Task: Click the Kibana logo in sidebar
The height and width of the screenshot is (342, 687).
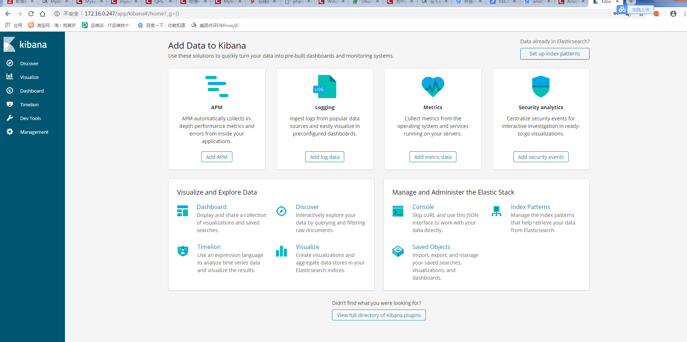Action: [x=25, y=44]
